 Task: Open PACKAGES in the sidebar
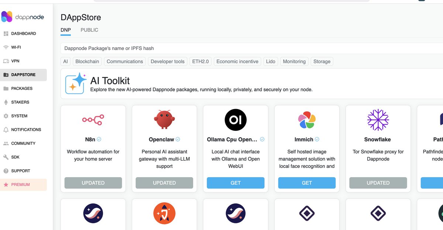24,88
